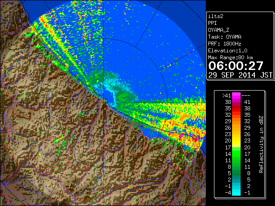Click the "41" upper-bound legend label

click(247, 102)
